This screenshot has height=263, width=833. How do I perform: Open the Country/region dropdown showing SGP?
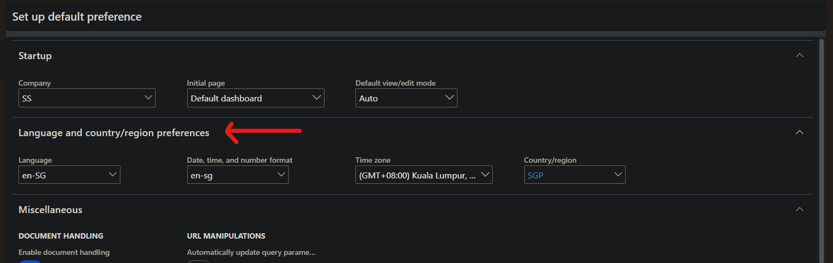(618, 175)
